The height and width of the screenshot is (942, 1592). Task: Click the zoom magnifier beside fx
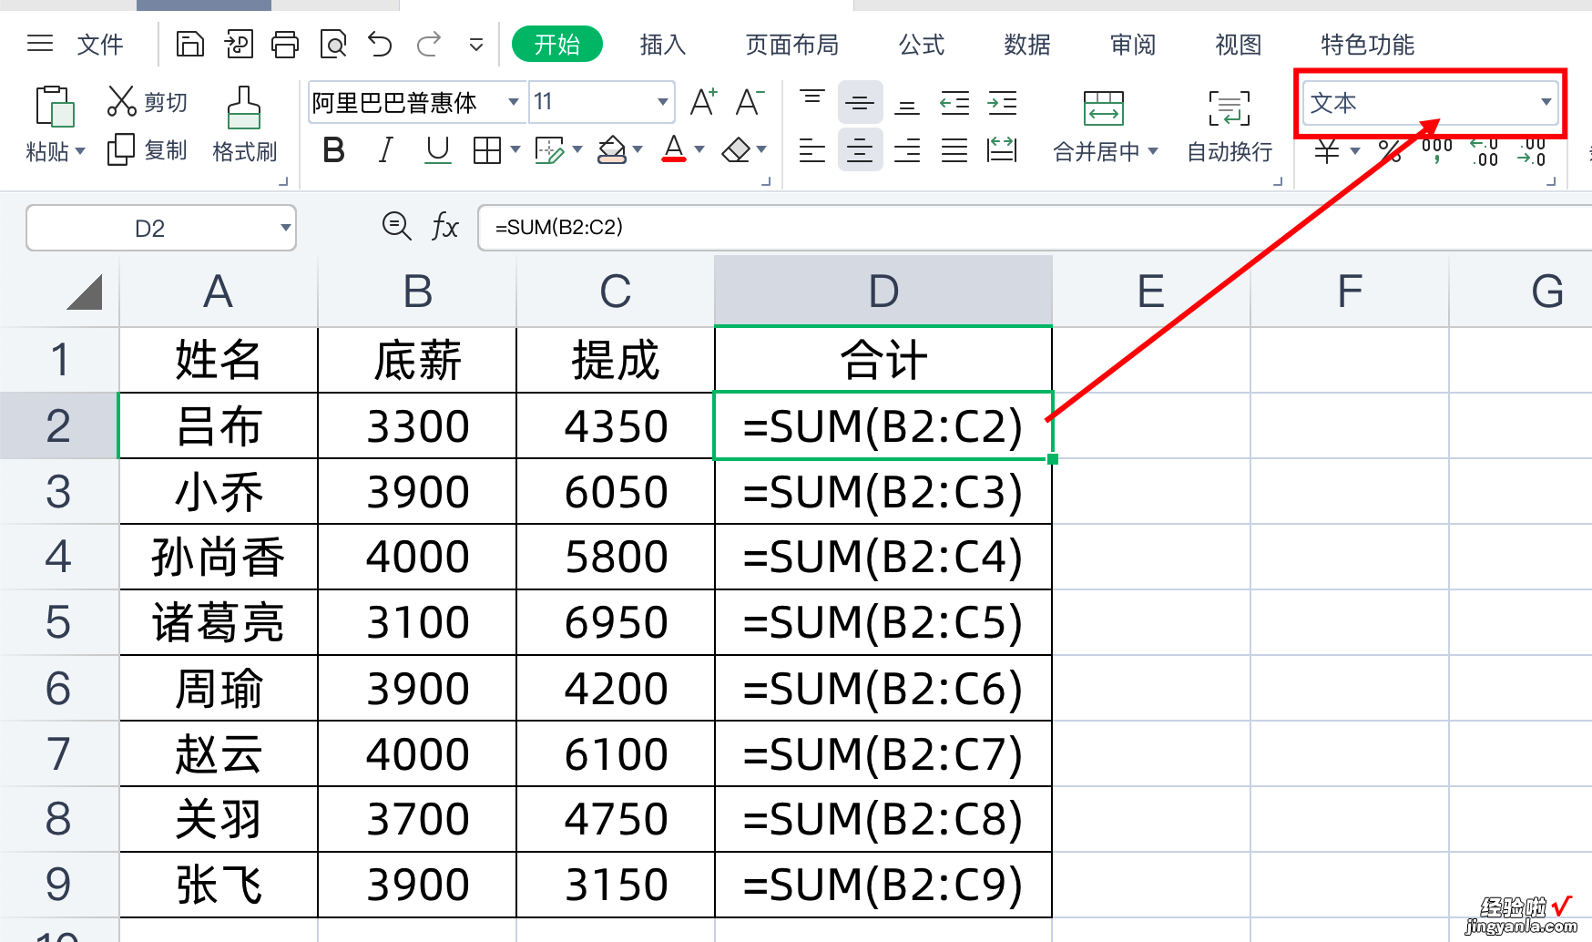pyautogui.click(x=396, y=225)
